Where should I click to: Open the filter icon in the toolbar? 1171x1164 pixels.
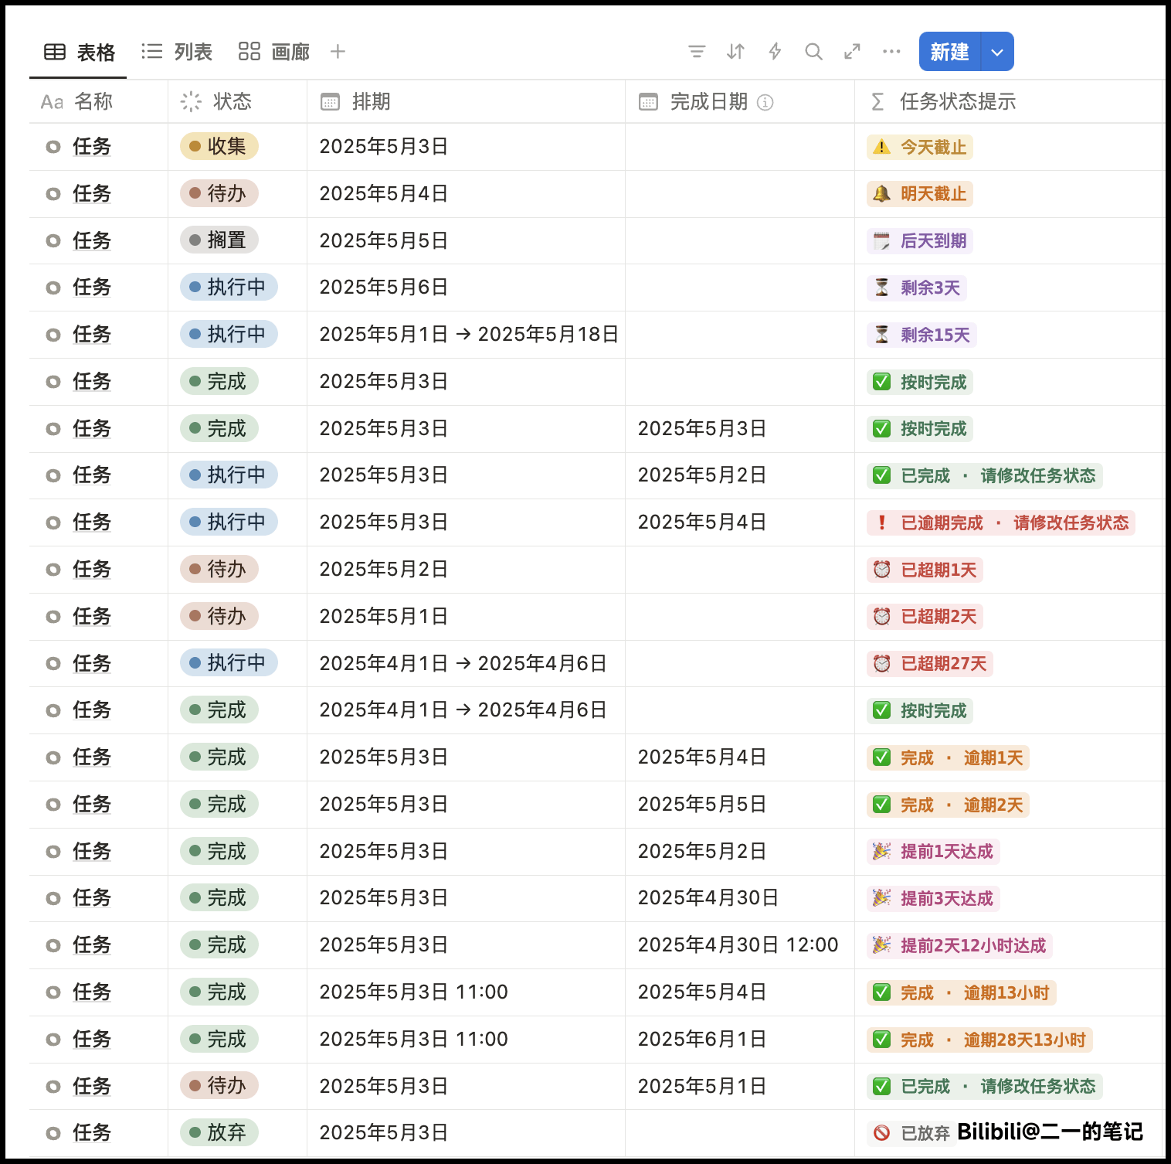pyautogui.click(x=696, y=52)
